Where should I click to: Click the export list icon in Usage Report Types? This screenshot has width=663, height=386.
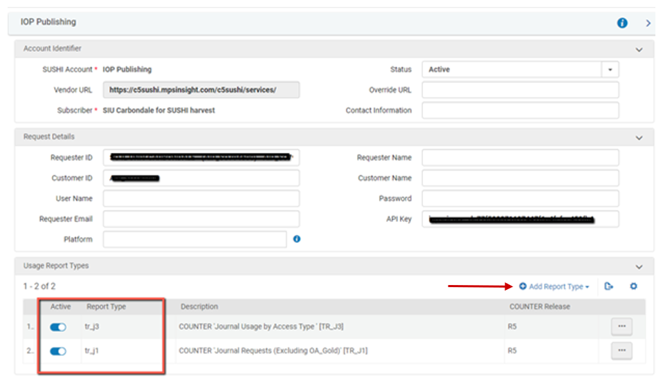click(x=608, y=286)
